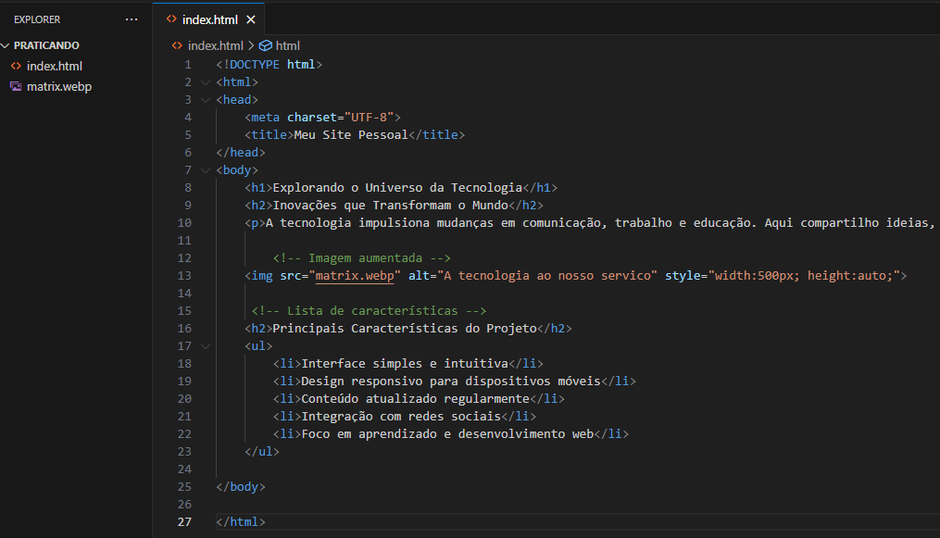Image resolution: width=940 pixels, height=538 pixels.
Task: Open index.html in the Explorer tree
Action: click(x=54, y=66)
